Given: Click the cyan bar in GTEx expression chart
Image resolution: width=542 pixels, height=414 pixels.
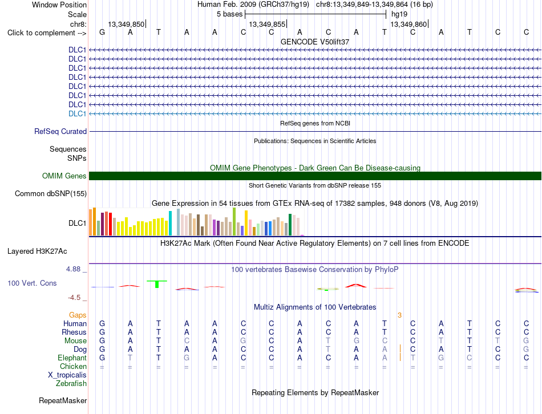Looking at the screenshot, I should click(170, 223).
